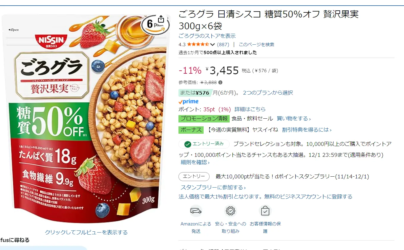Visit the ごろグラ store link
This screenshot has width=404, height=250.
207,36
